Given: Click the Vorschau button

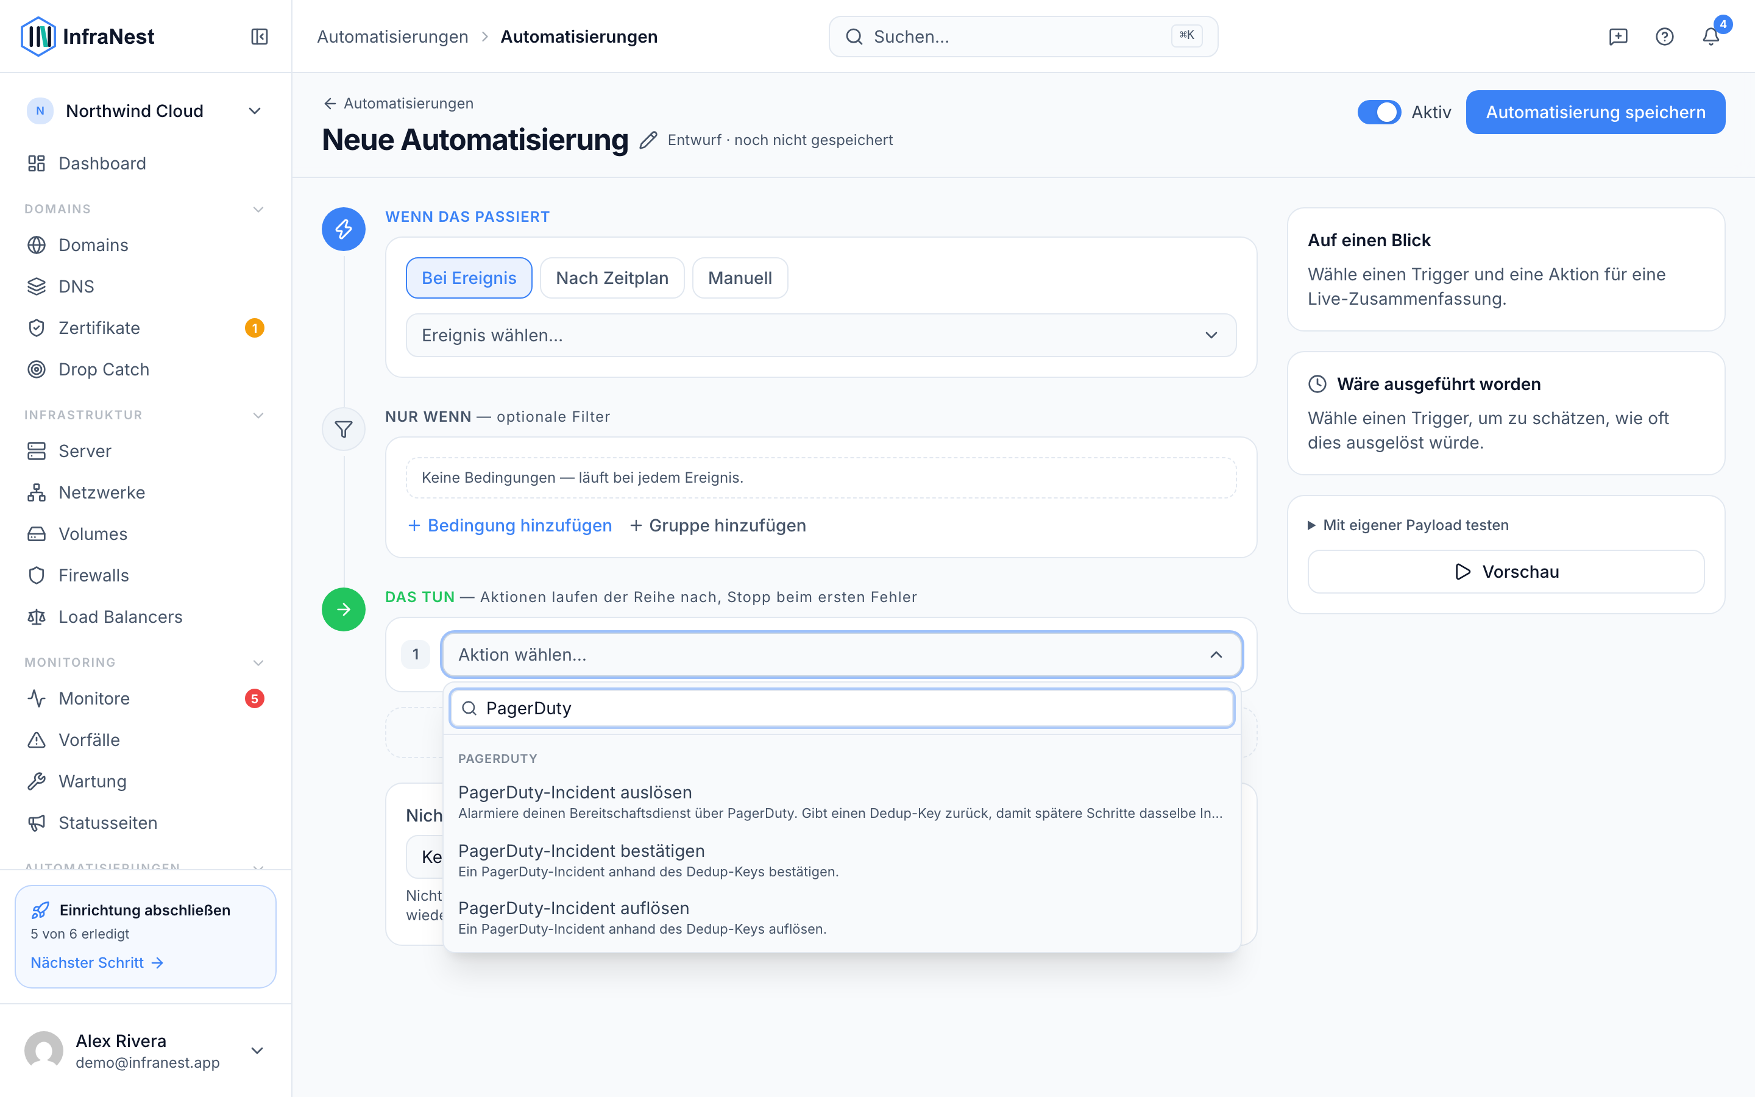Looking at the screenshot, I should coord(1506,572).
